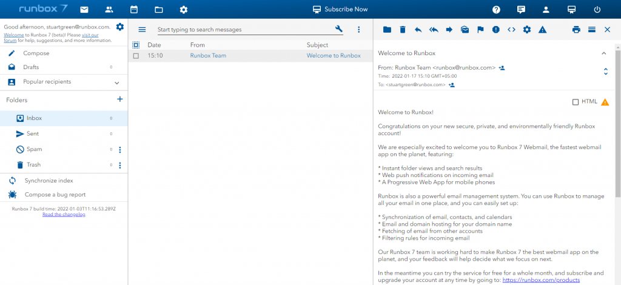Open Trash folder options menu
This screenshot has width=621, height=285.
(120, 165)
